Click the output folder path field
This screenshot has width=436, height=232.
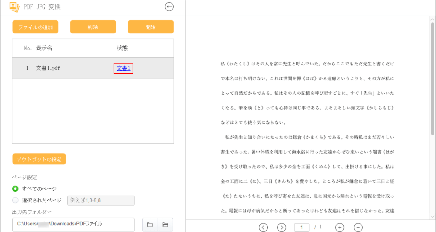tap(73, 225)
